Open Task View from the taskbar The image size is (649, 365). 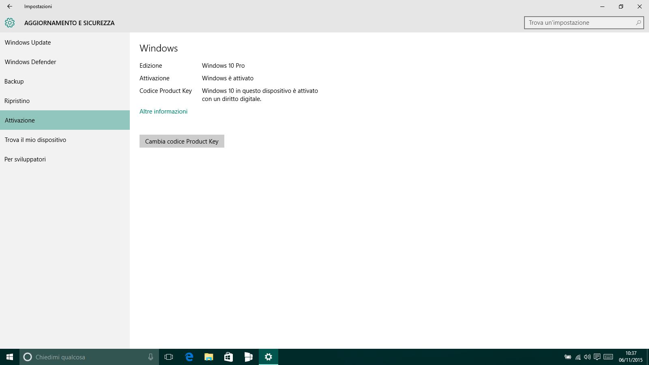click(169, 357)
